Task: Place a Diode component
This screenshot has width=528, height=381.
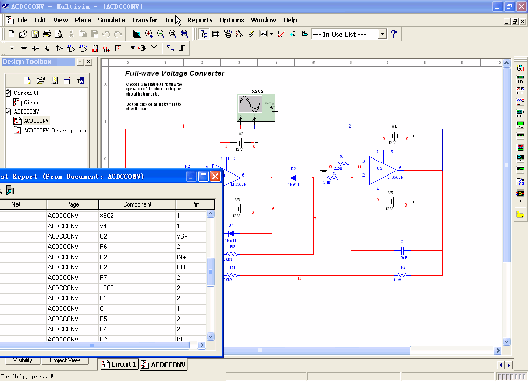Action: point(36,48)
